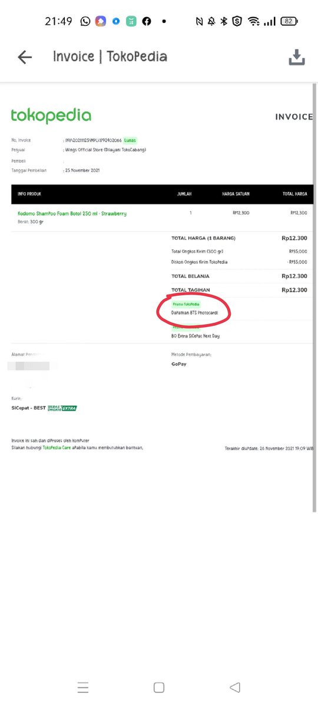This screenshot has height=707, width=318.
Task: Tap the BO Extra SiCepat Next Day text
Action: coord(196,336)
